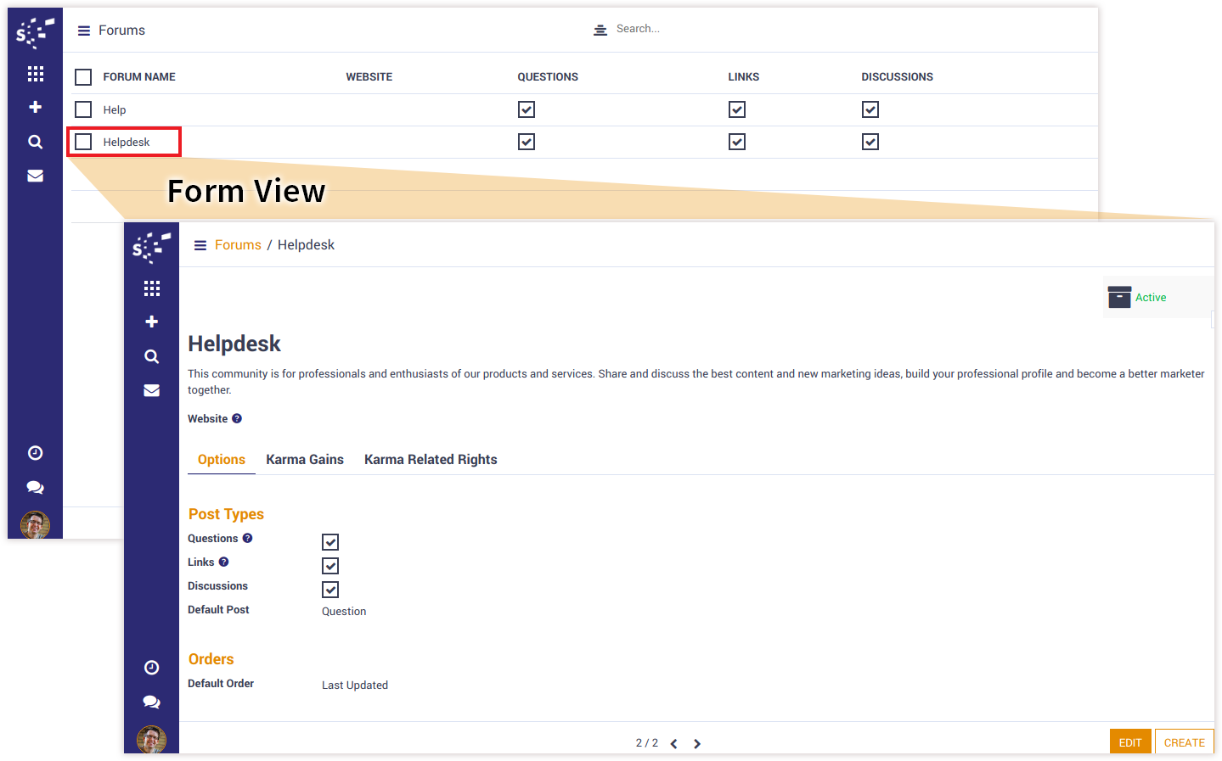Click the plus icon in the form view sidebar
The height and width of the screenshot is (761, 1222).
152,322
